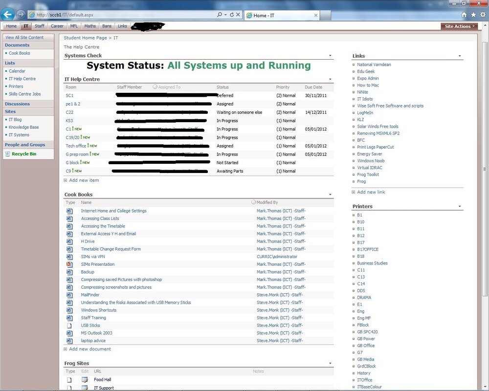
Task: Open address bar search dropdown arrow
Action: pos(225,15)
